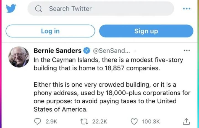199x128 pixels.
Task: Click the Bernie Sanders display name
Action: pos(57,51)
